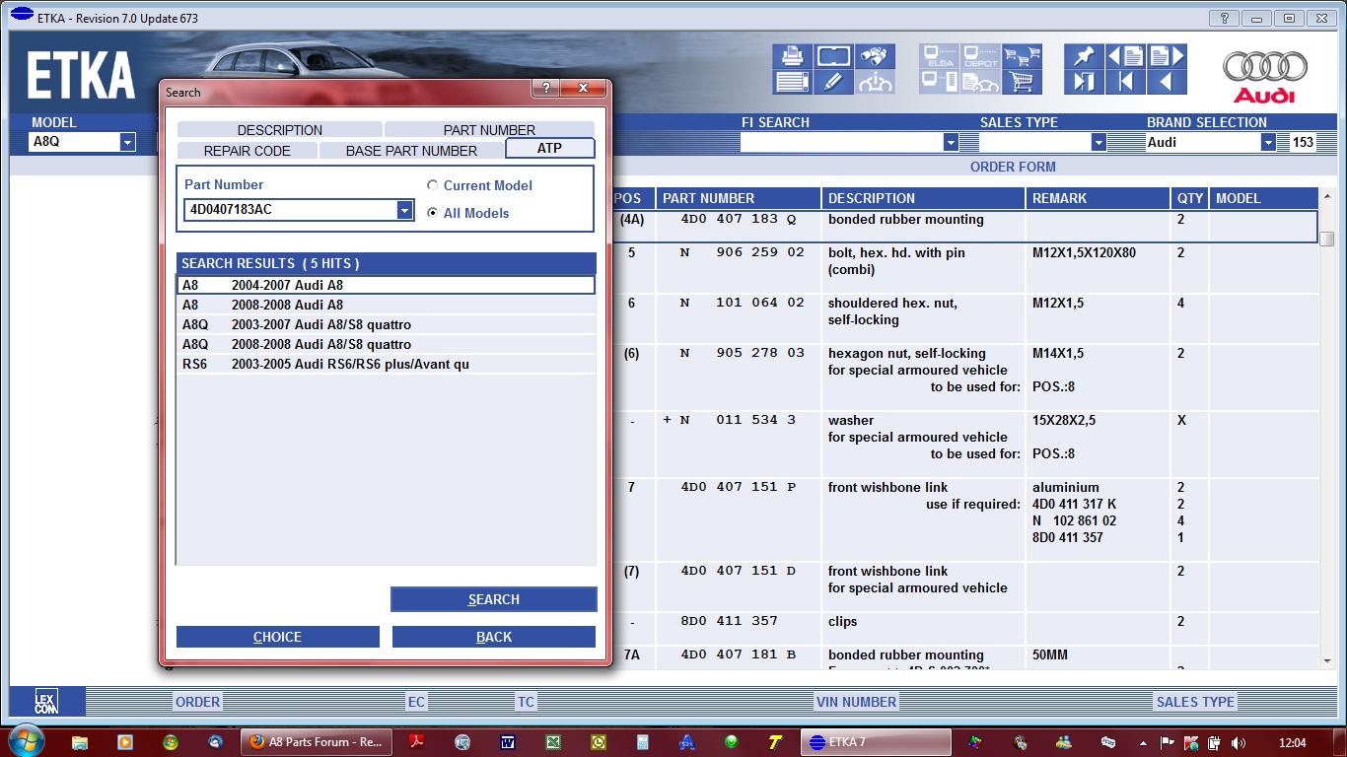Viewport: 1347px width, 757px height.
Task: Jump to first with skip-back icon
Action: pyautogui.click(x=1125, y=83)
